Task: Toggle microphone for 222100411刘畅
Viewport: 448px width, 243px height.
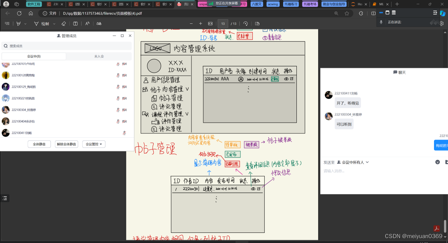Action: tap(124, 133)
